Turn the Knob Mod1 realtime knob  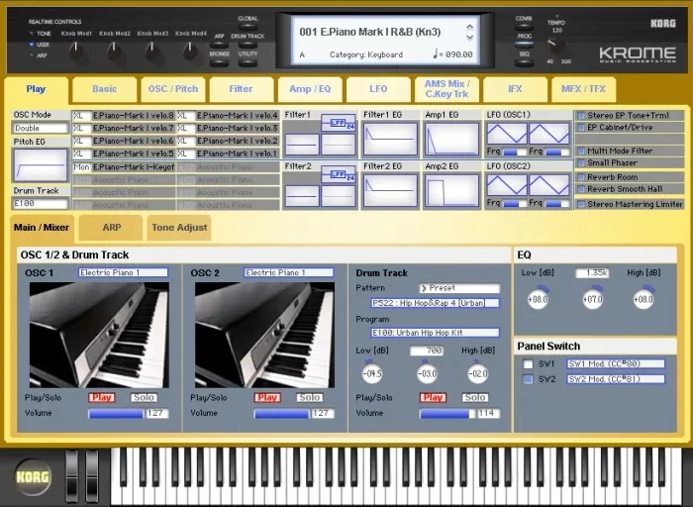76,52
